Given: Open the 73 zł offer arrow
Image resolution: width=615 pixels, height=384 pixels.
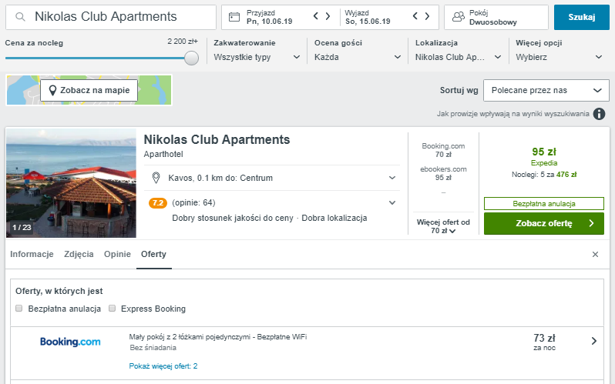Looking at the screenshot, I should [594, 341].
